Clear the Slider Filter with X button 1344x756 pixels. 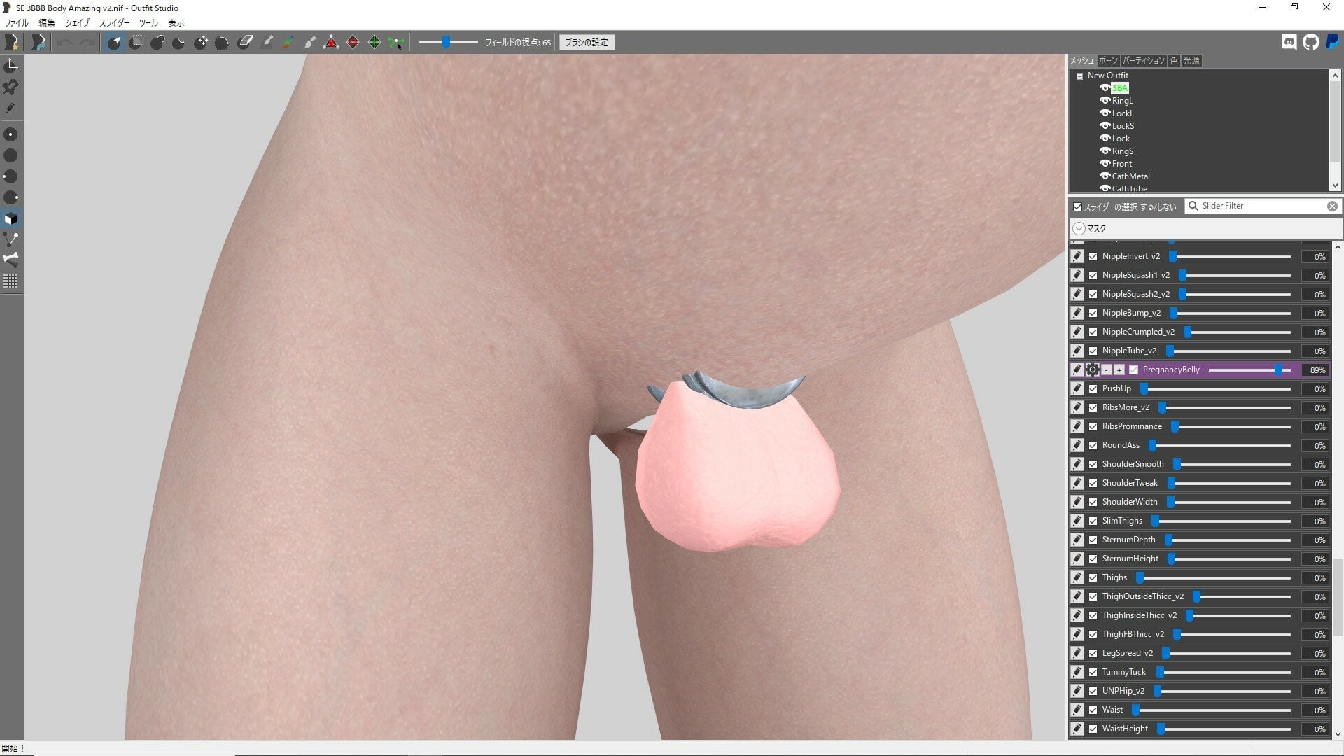pos(1332,206)
